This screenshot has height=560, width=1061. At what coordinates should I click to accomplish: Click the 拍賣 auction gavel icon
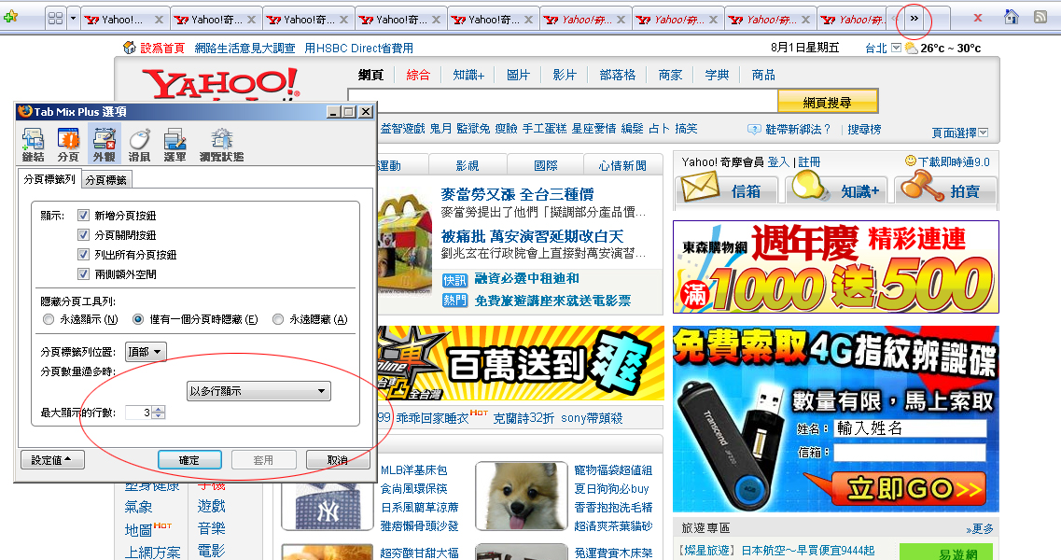point(922,186)
